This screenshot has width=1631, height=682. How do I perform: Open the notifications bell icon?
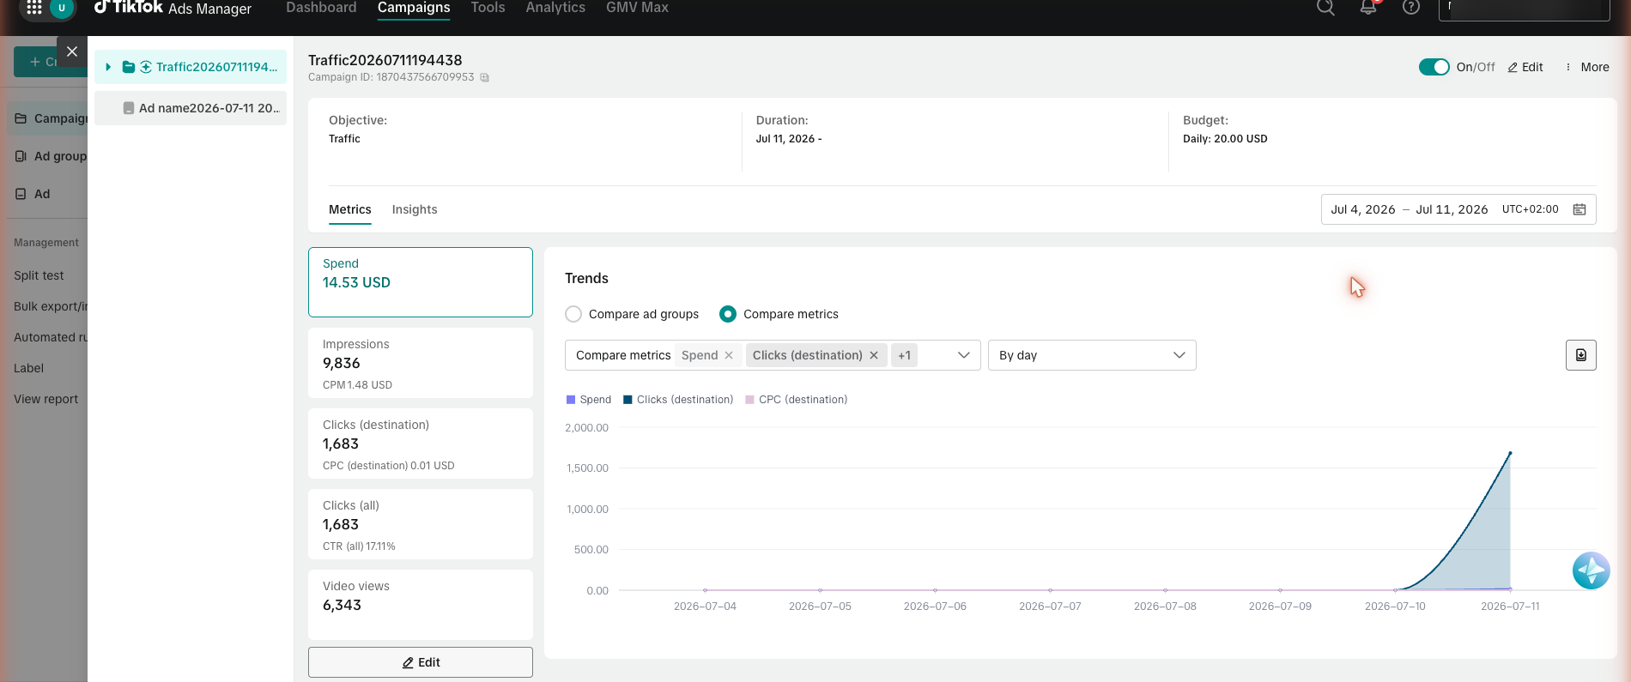[1368, 8]
